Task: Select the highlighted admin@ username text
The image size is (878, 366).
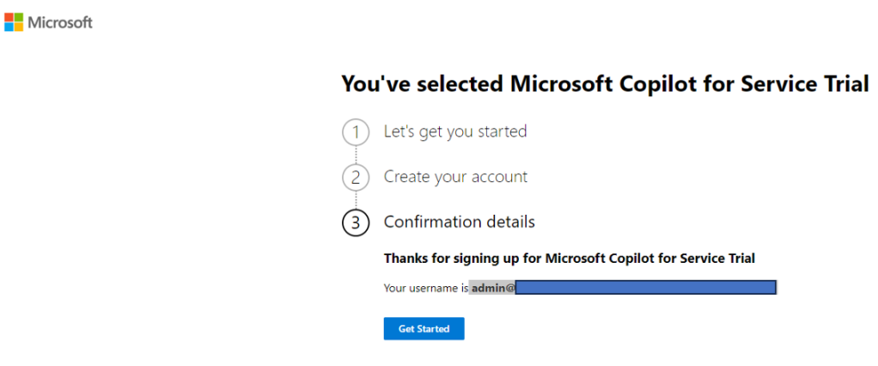Action: point(493,288)
